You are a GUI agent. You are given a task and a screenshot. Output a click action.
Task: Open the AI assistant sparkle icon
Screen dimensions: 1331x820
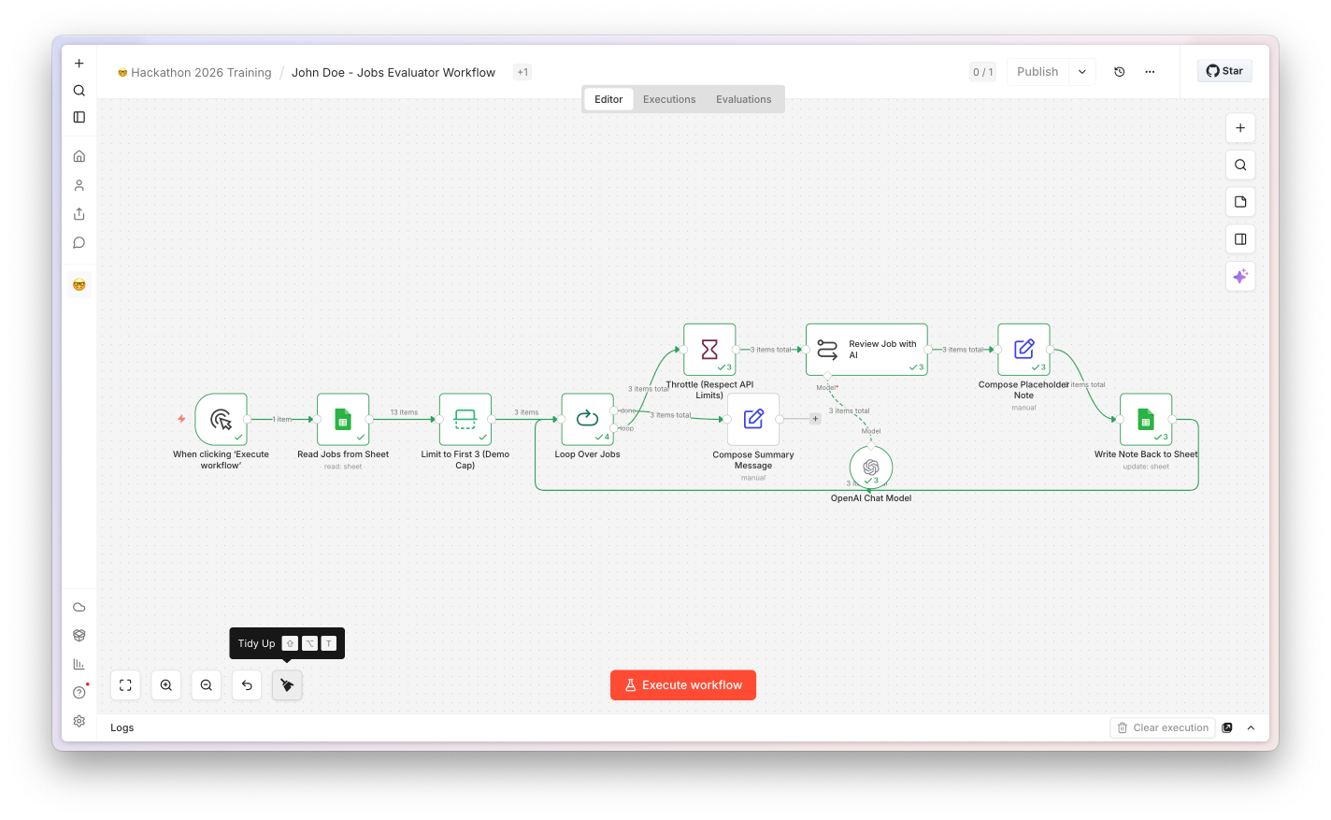pyautogui.click(x=1240, y=276)
